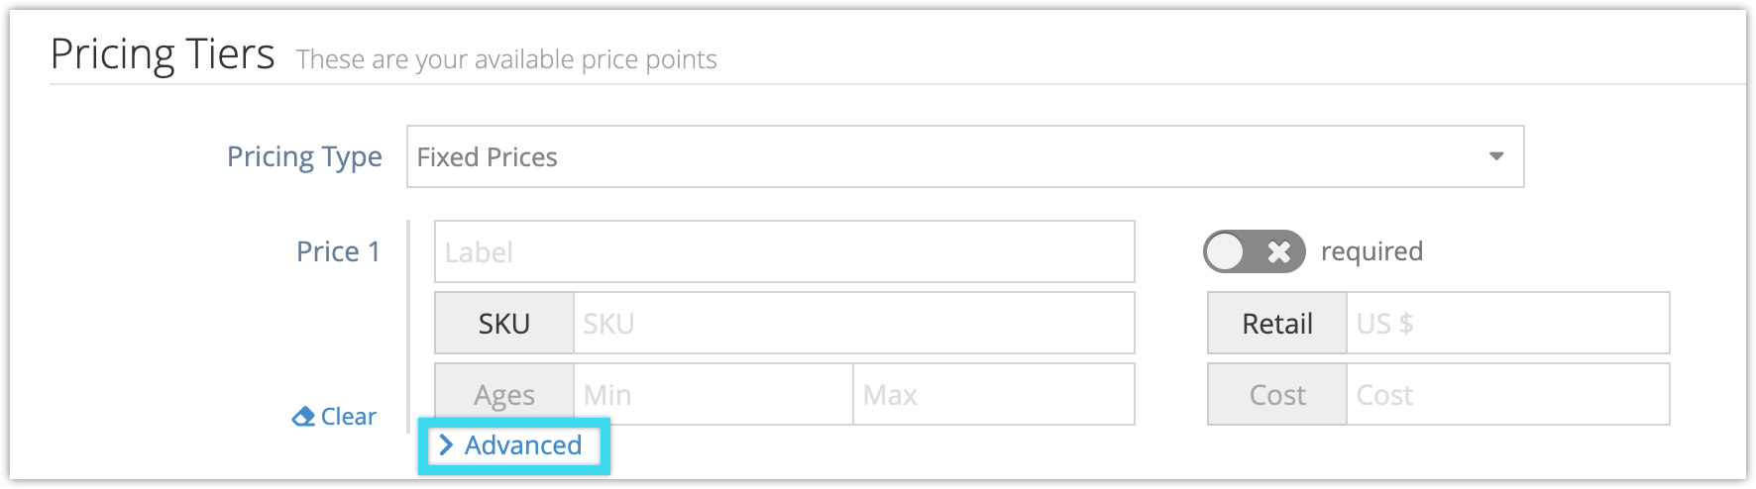Open the Pricing Type dropdown
Image resolution: width=1756 pixels, height=489 pixels.
click(x=964, y=156)
